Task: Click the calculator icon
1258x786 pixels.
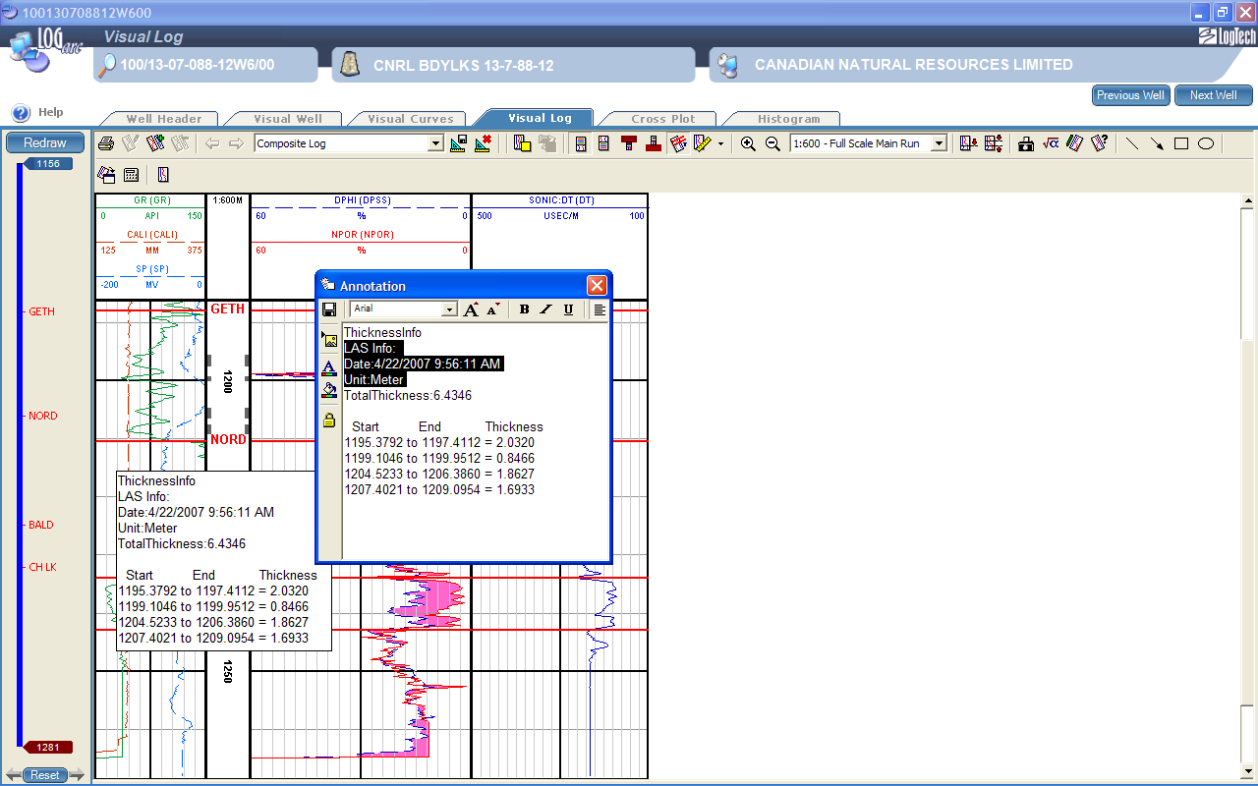Action: coord(131,175)
